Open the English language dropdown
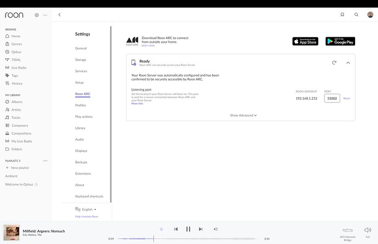This screenshot has width=378, height=244. point(86,209)
